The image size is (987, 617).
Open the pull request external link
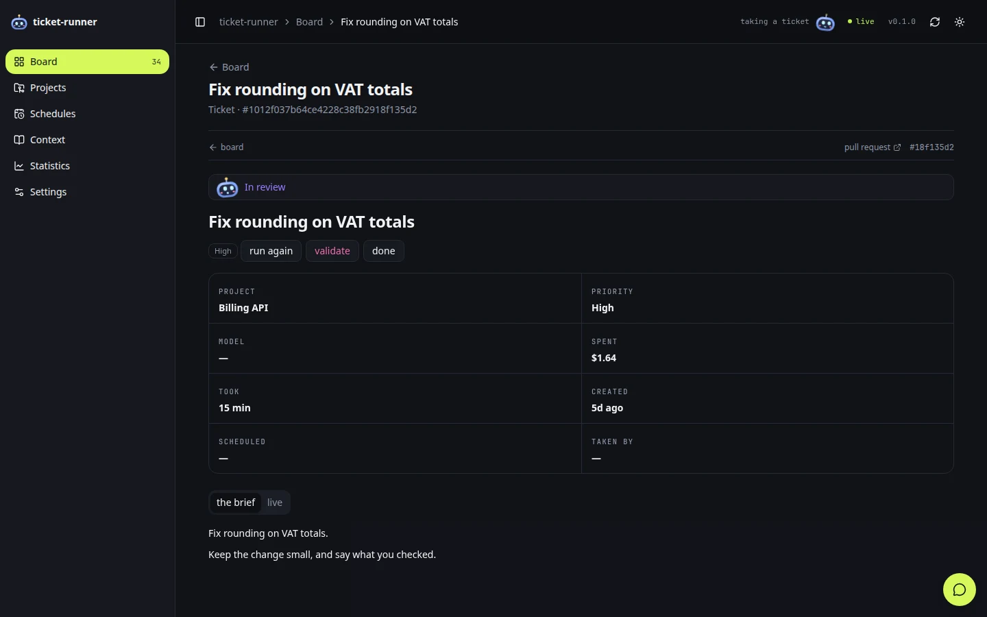click(873, 147)
